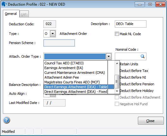Select the General tab
The width and height of the screenshot is (167, 136).
[11, 14]
